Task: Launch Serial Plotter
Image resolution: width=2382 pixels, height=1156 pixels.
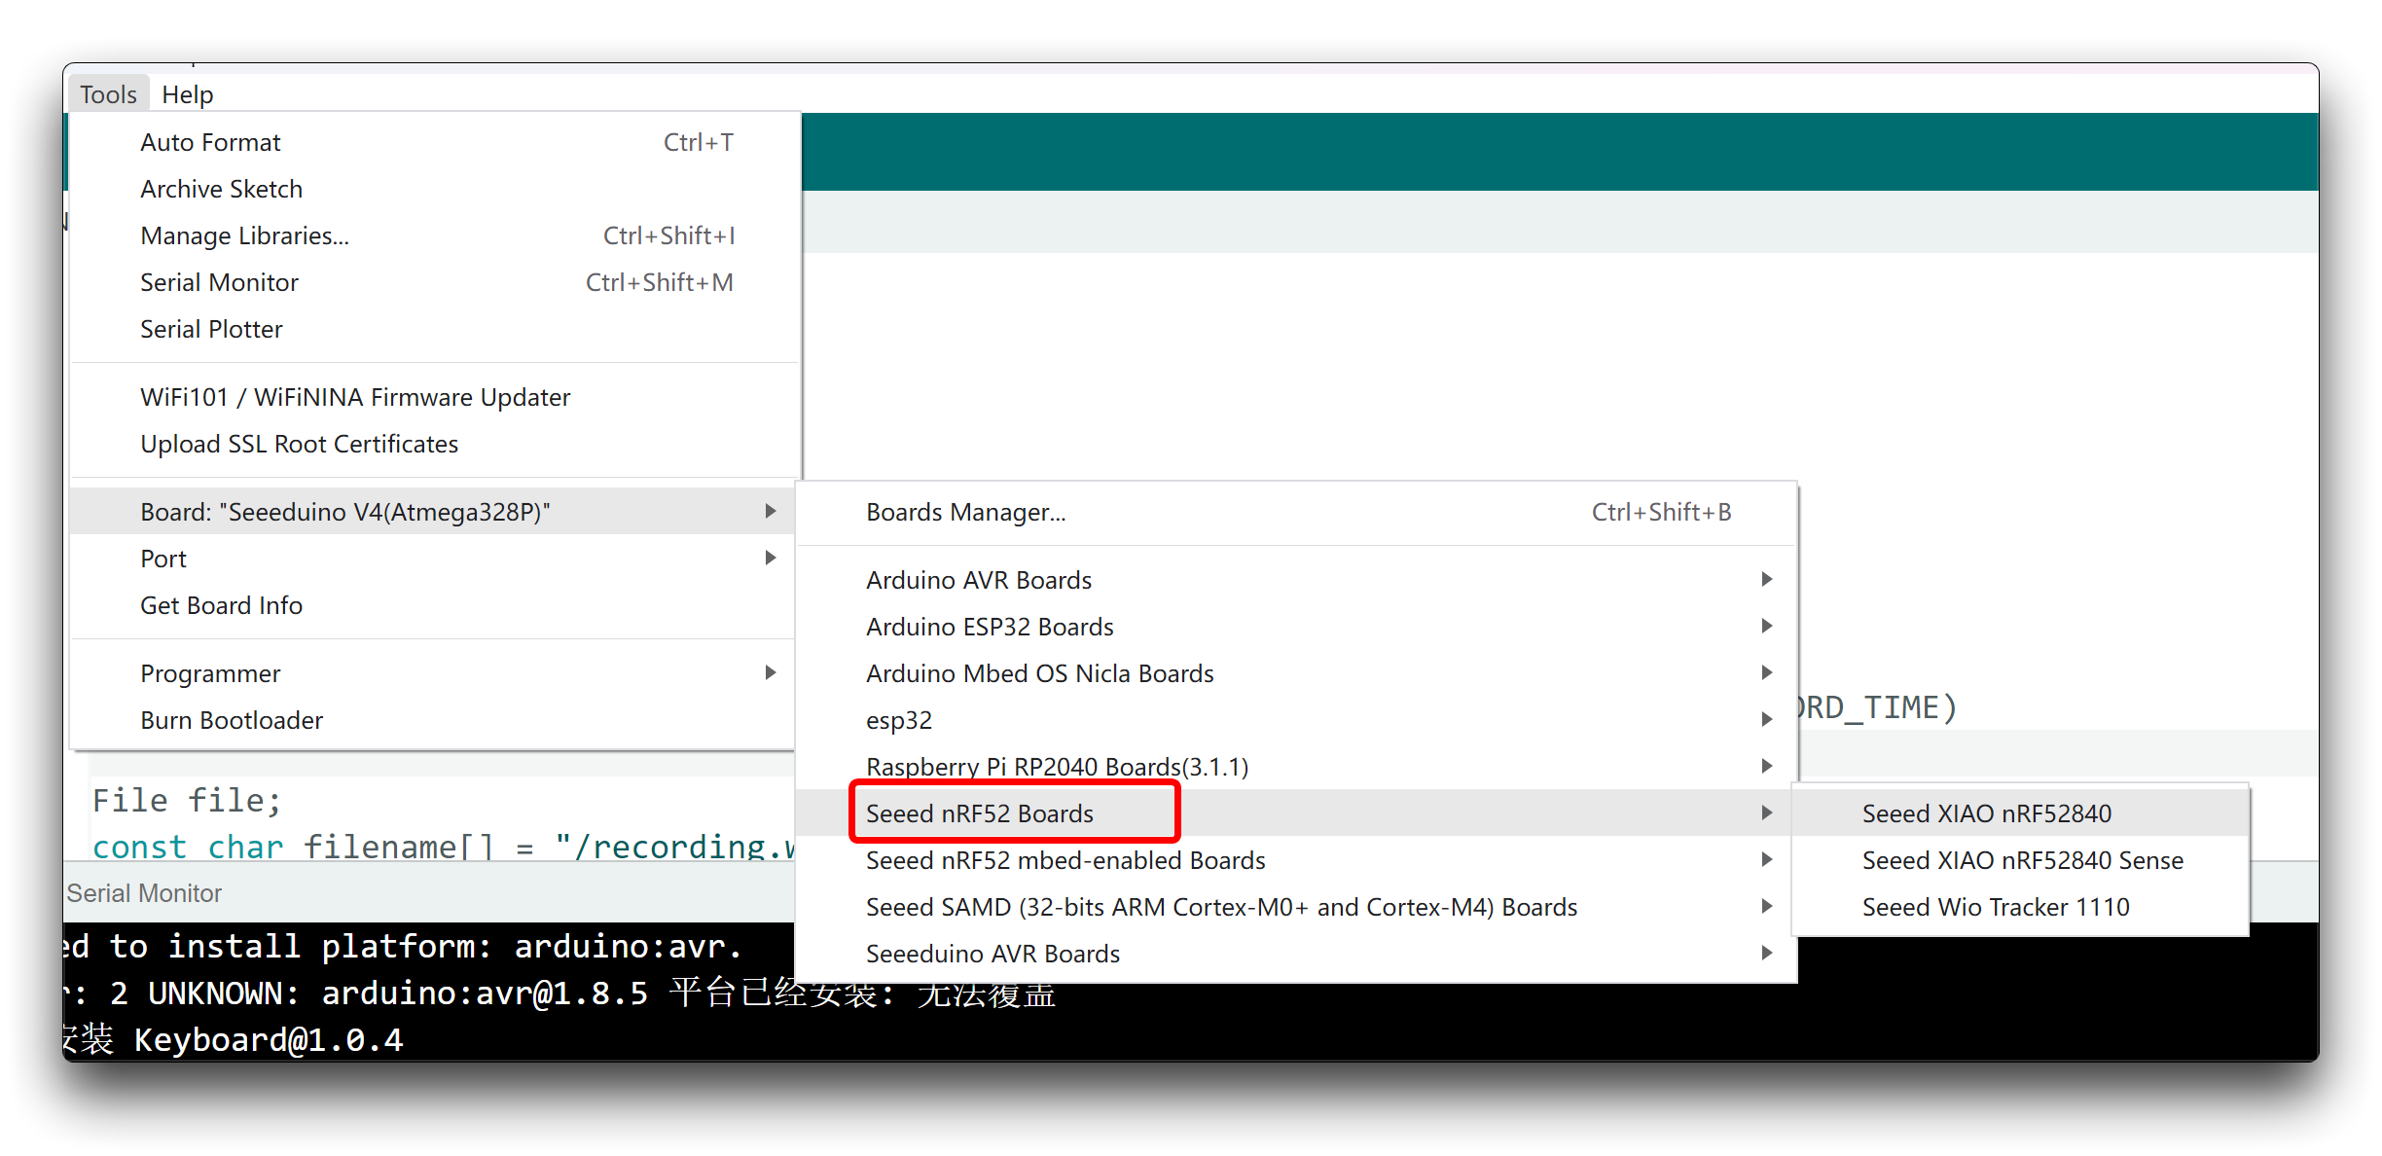Action: coord(434,329)
